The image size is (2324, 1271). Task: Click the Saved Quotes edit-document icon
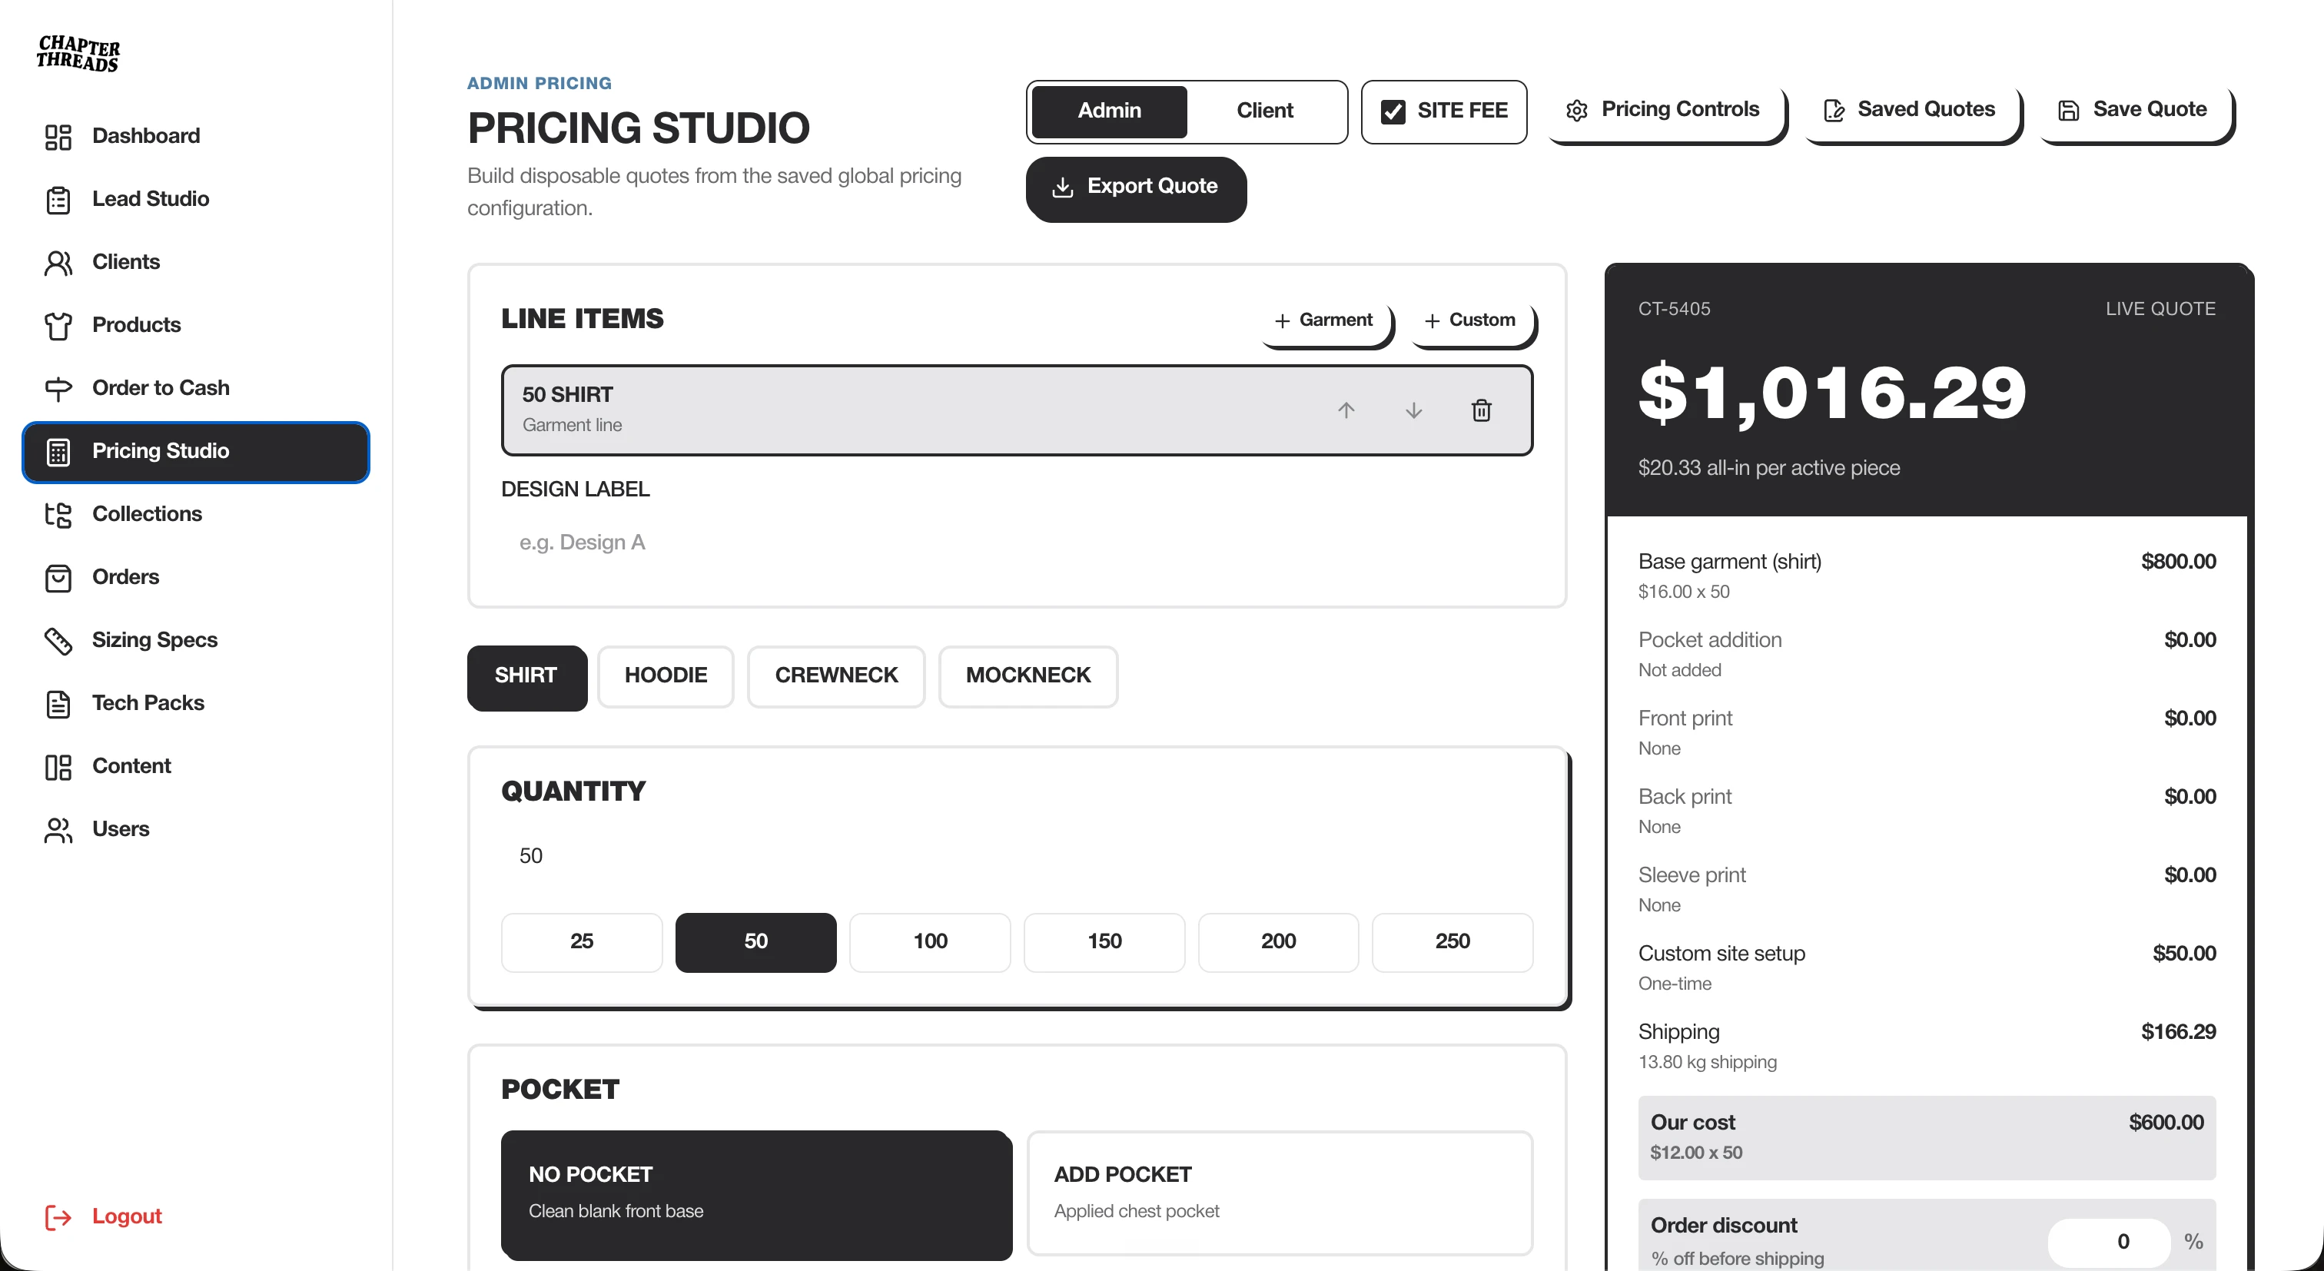coord(1833,110)
